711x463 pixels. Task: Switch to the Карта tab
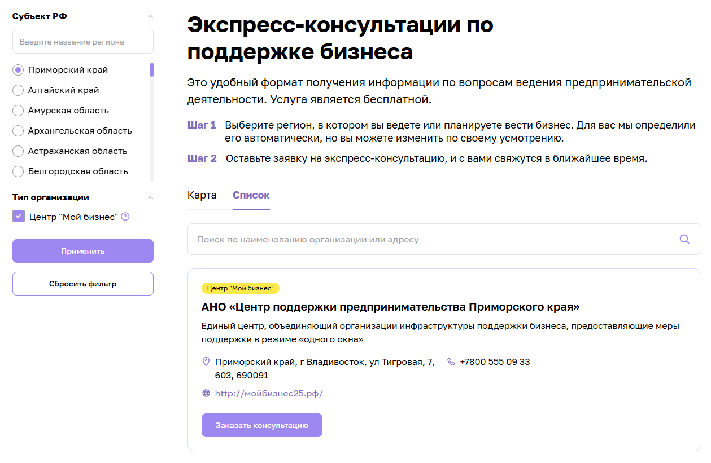(202, 195)
